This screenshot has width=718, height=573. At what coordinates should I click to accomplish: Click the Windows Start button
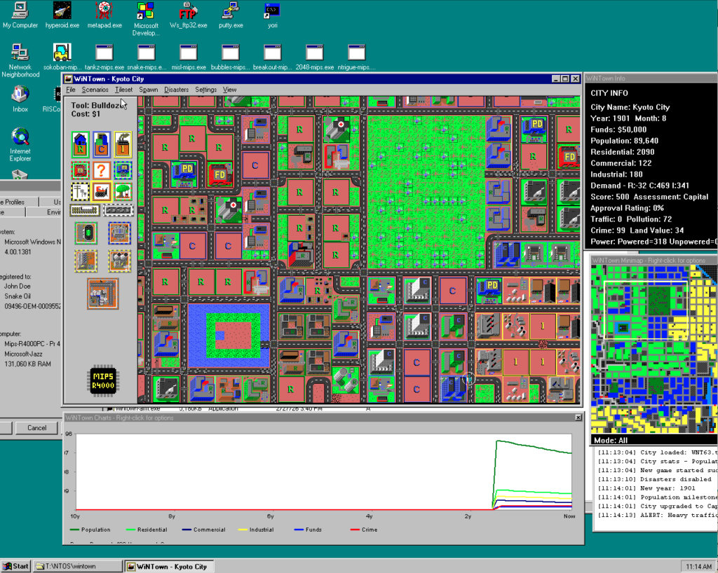click(x=16, y=566)
